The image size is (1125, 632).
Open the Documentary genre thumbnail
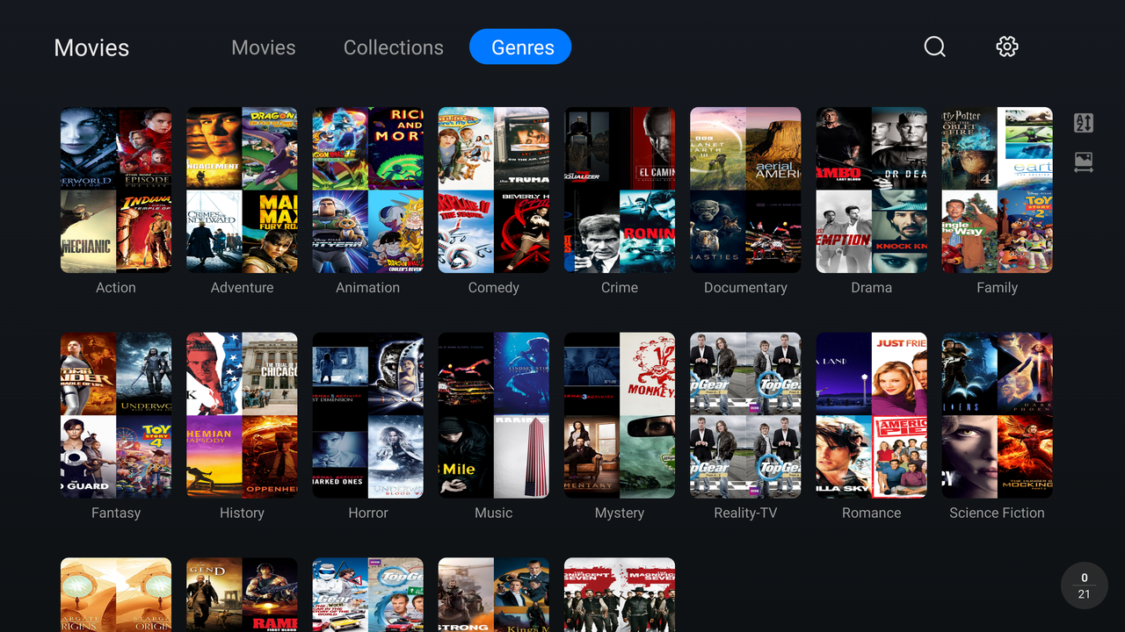coord(745,190)
